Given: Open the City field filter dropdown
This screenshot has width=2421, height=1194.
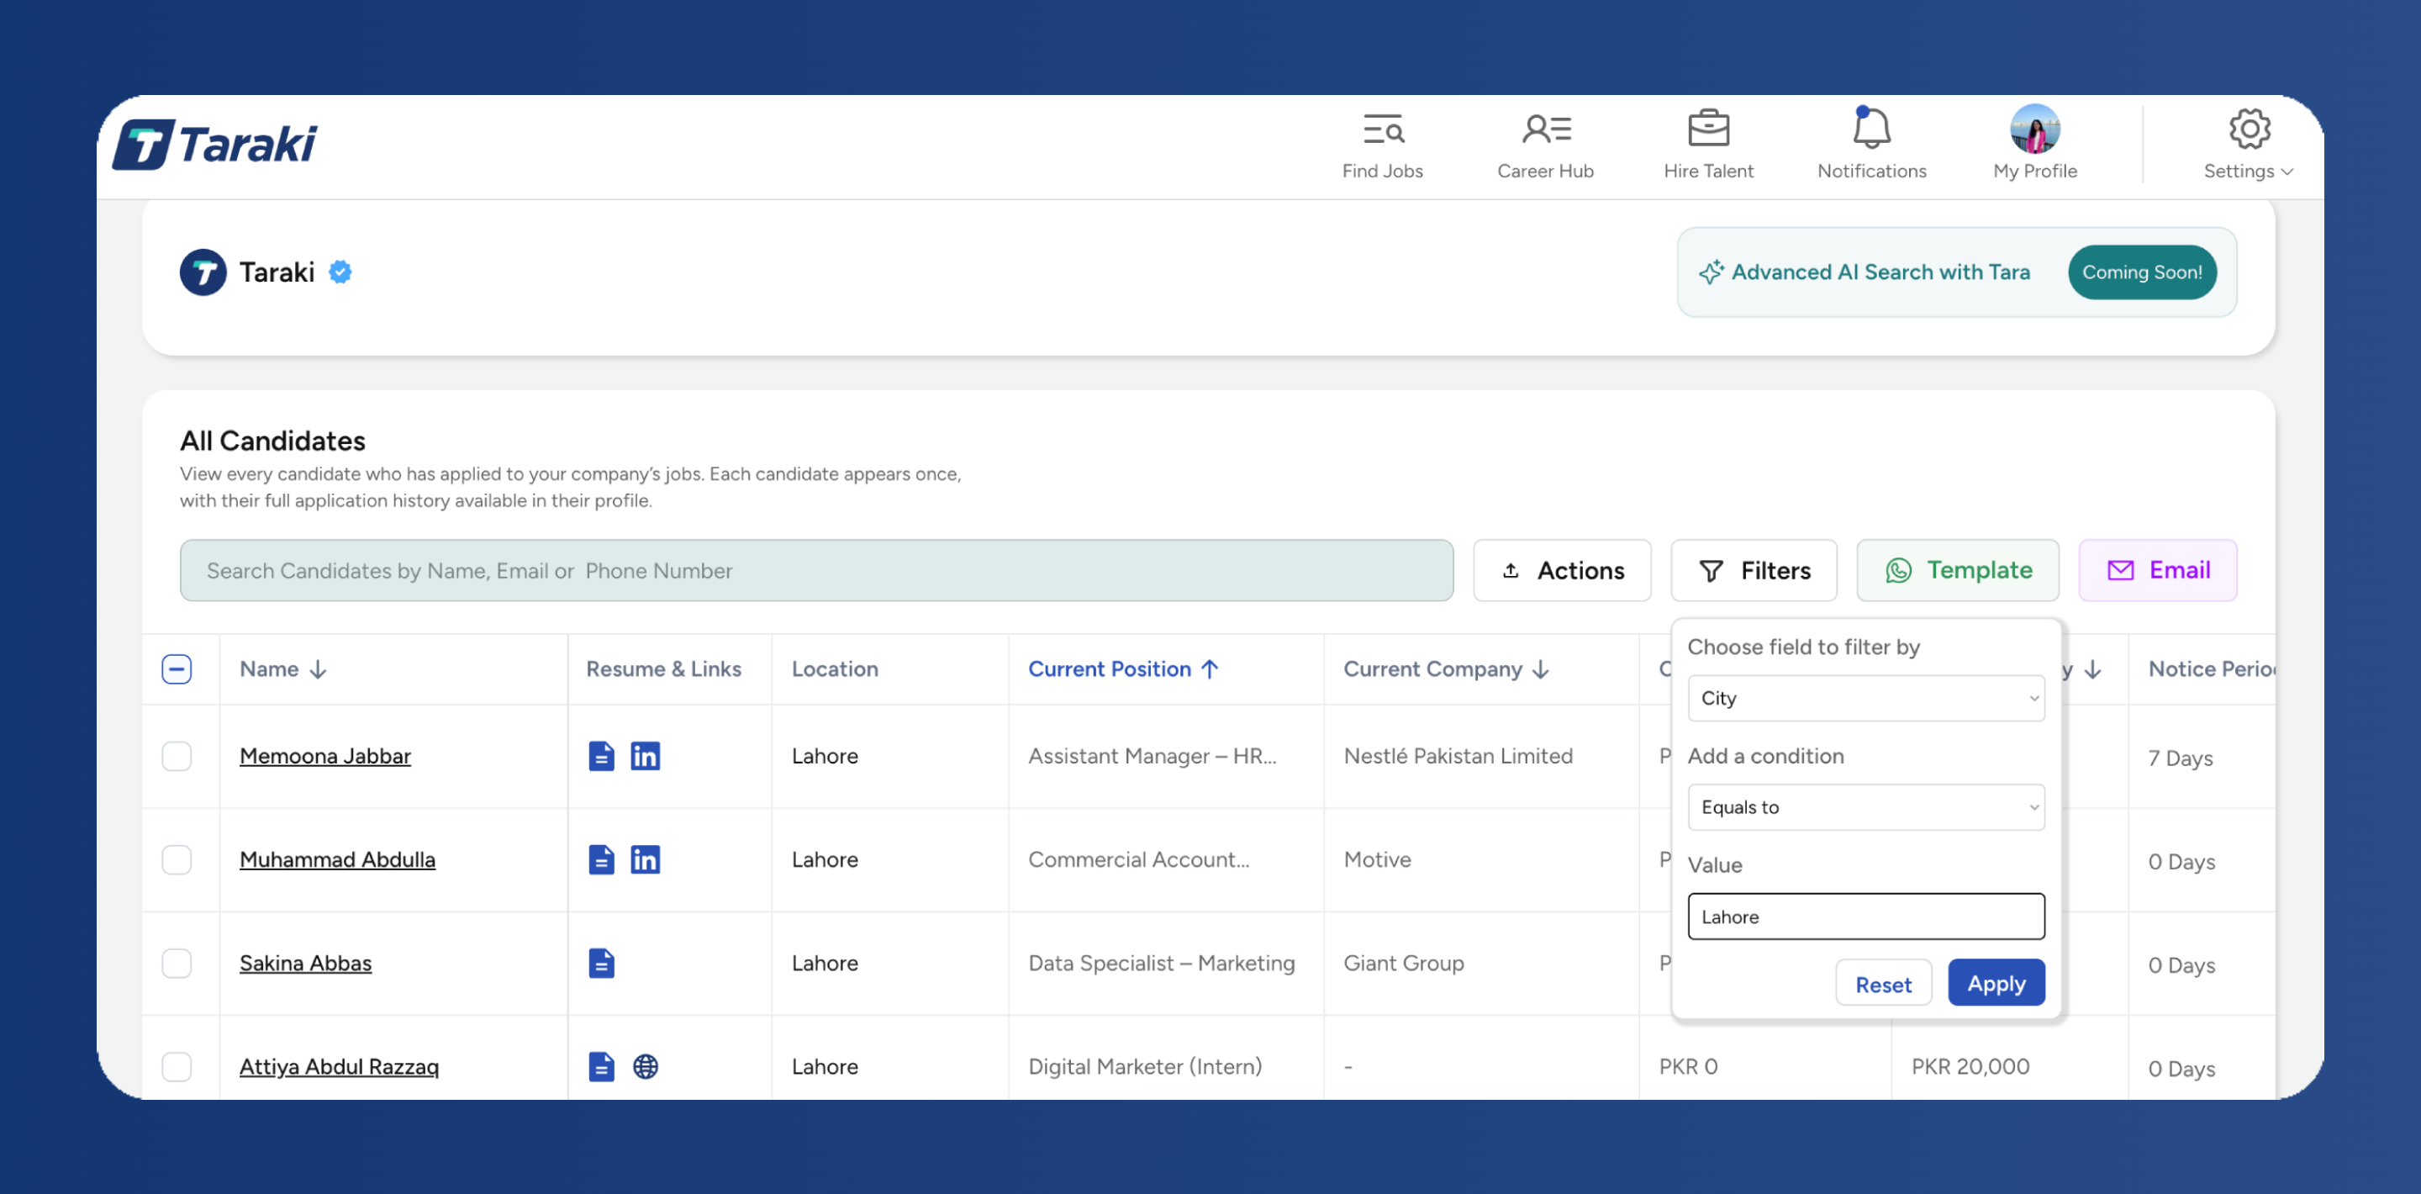Looking at the screenshot, I should (x=1865, y=698).
